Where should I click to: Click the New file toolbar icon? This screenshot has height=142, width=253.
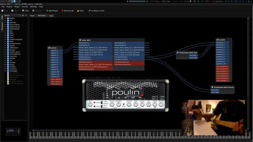pyautogui.click(x=2, y=11)
